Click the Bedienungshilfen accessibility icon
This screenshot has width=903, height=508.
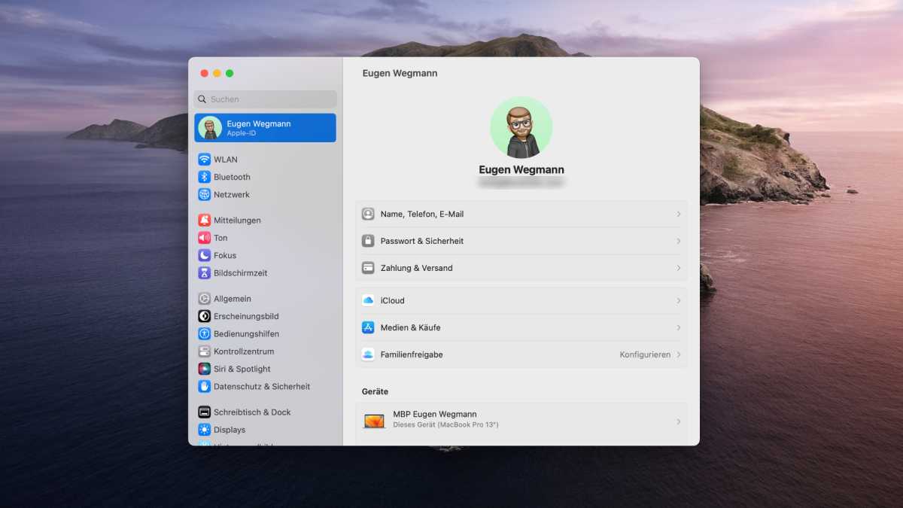[204, 333]
